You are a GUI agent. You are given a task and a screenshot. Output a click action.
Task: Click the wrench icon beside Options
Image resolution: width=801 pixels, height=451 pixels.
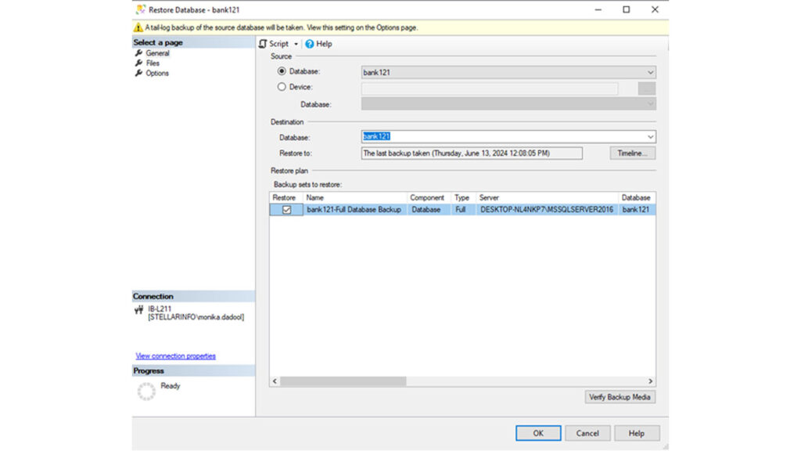click(x=139, y=73)
